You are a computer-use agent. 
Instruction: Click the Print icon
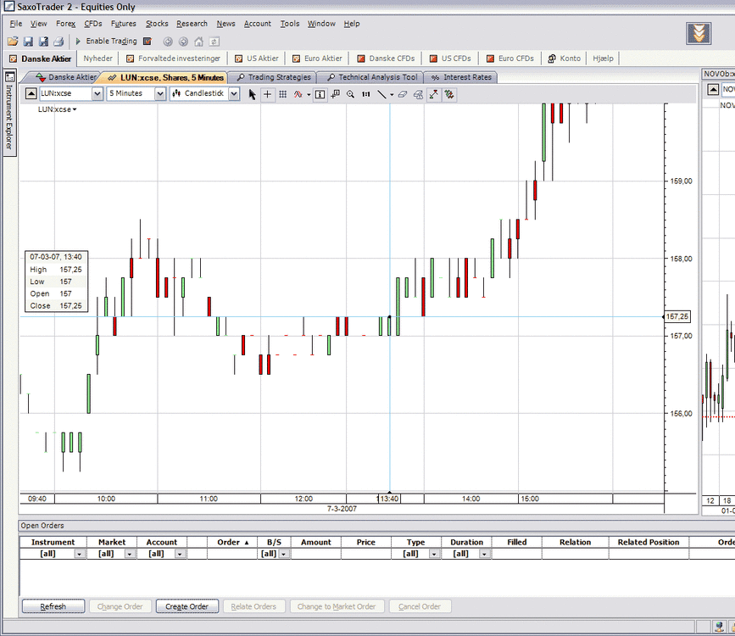tap(58, 42)
